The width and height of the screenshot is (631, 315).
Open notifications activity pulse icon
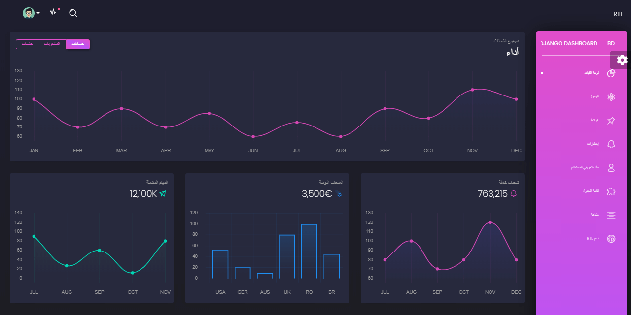pyautogui.click(x=53, y=12)
